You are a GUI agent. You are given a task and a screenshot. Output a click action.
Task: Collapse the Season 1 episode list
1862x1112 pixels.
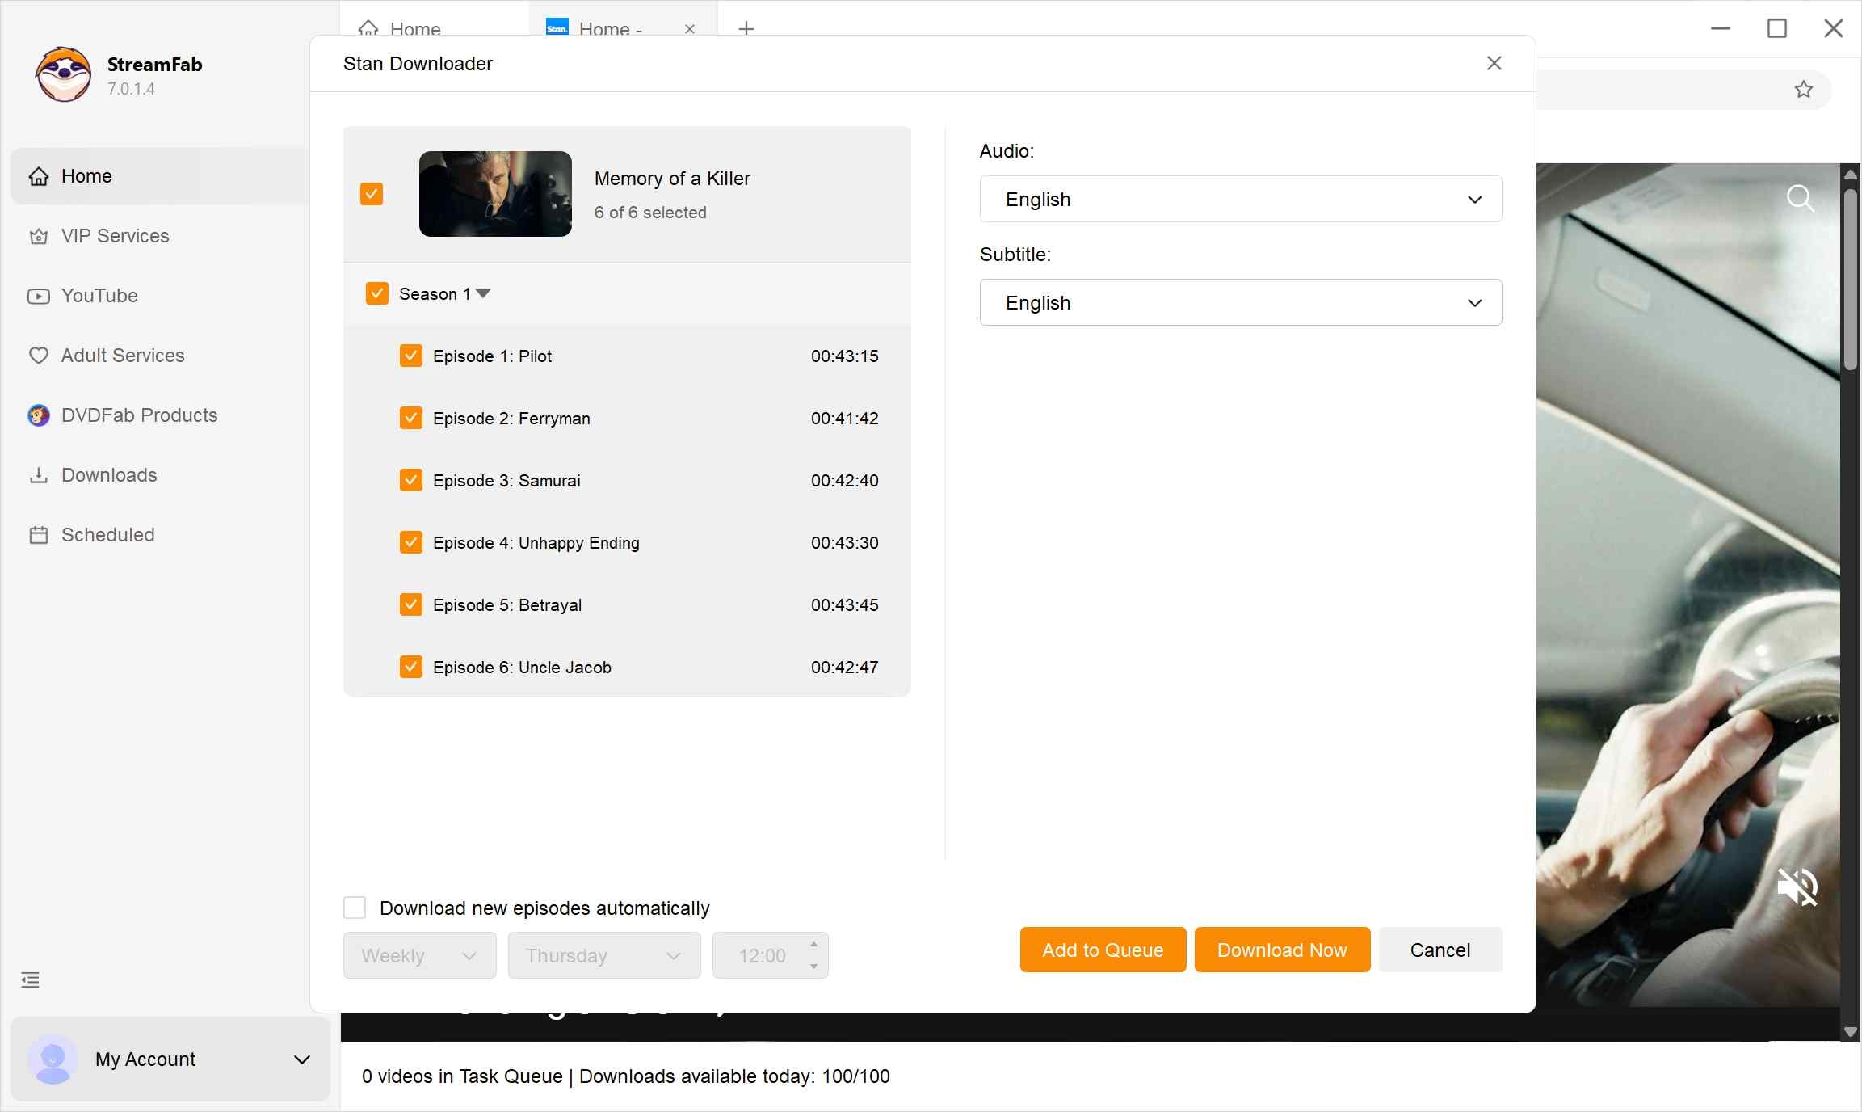pos(484,293)
